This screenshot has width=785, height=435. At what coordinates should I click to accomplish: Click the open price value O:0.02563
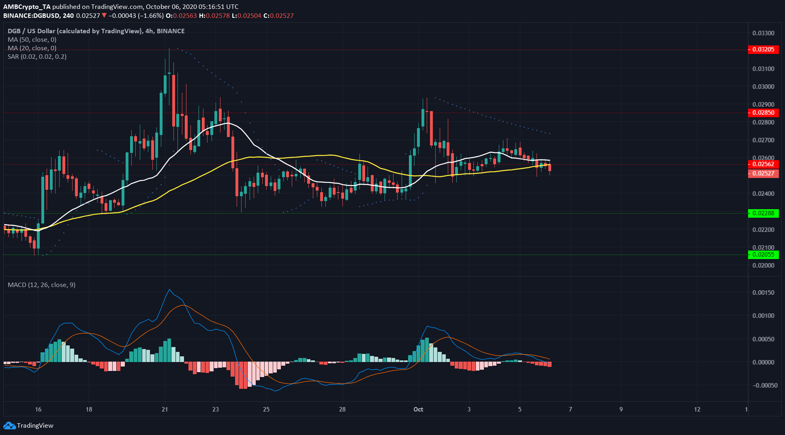181,15
